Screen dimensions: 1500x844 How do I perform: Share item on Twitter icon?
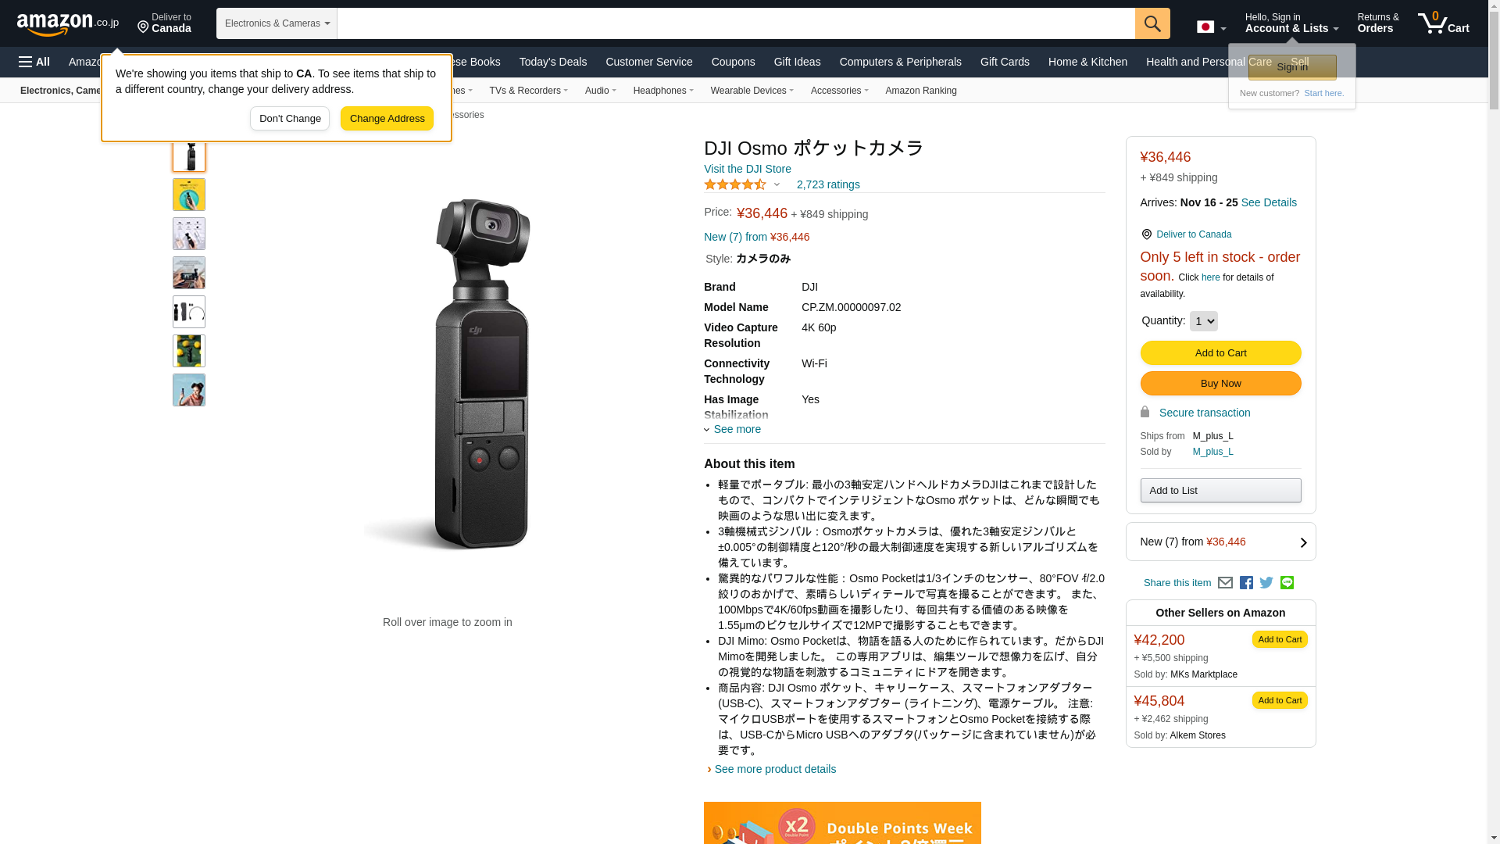pos(1266,583)
